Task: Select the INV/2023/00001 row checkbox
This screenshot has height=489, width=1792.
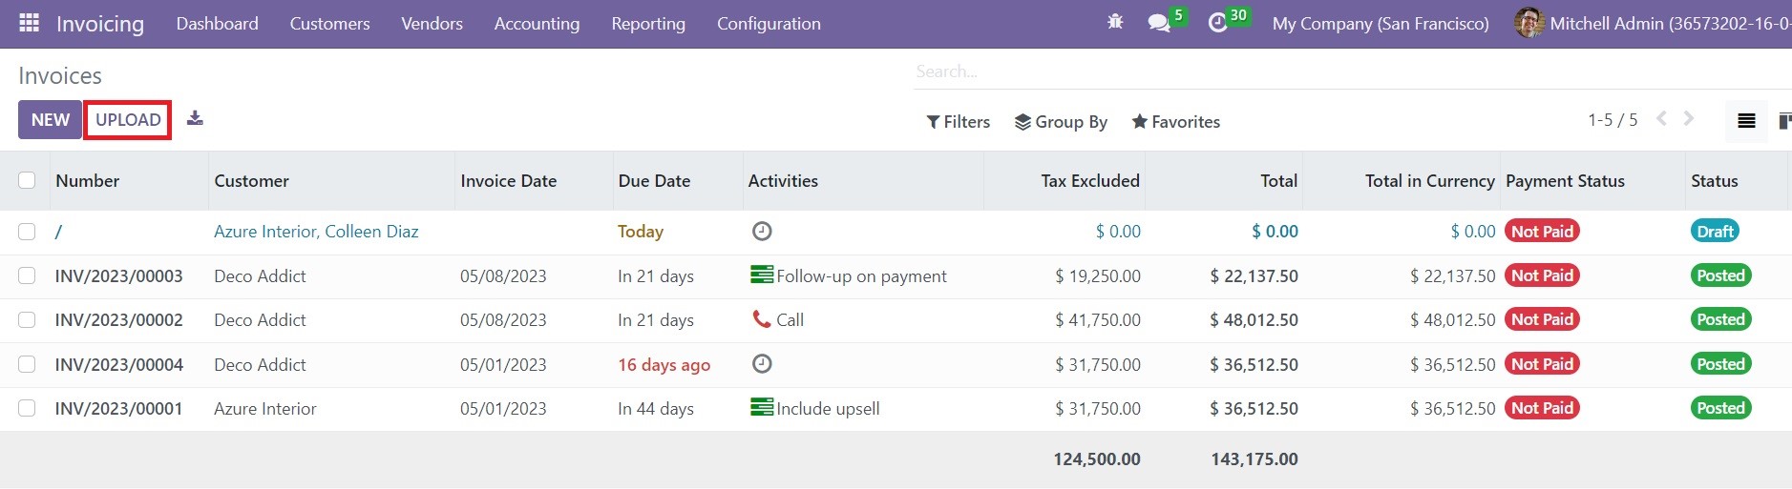Action: 27,408
